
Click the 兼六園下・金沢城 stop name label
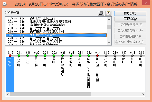point(97,70)
